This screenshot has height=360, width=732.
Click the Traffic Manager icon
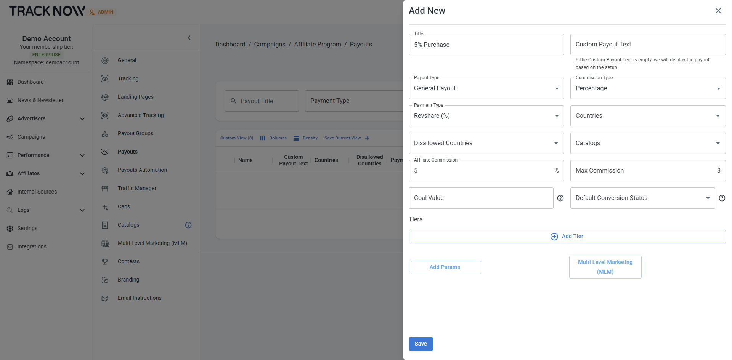(105, 189)
